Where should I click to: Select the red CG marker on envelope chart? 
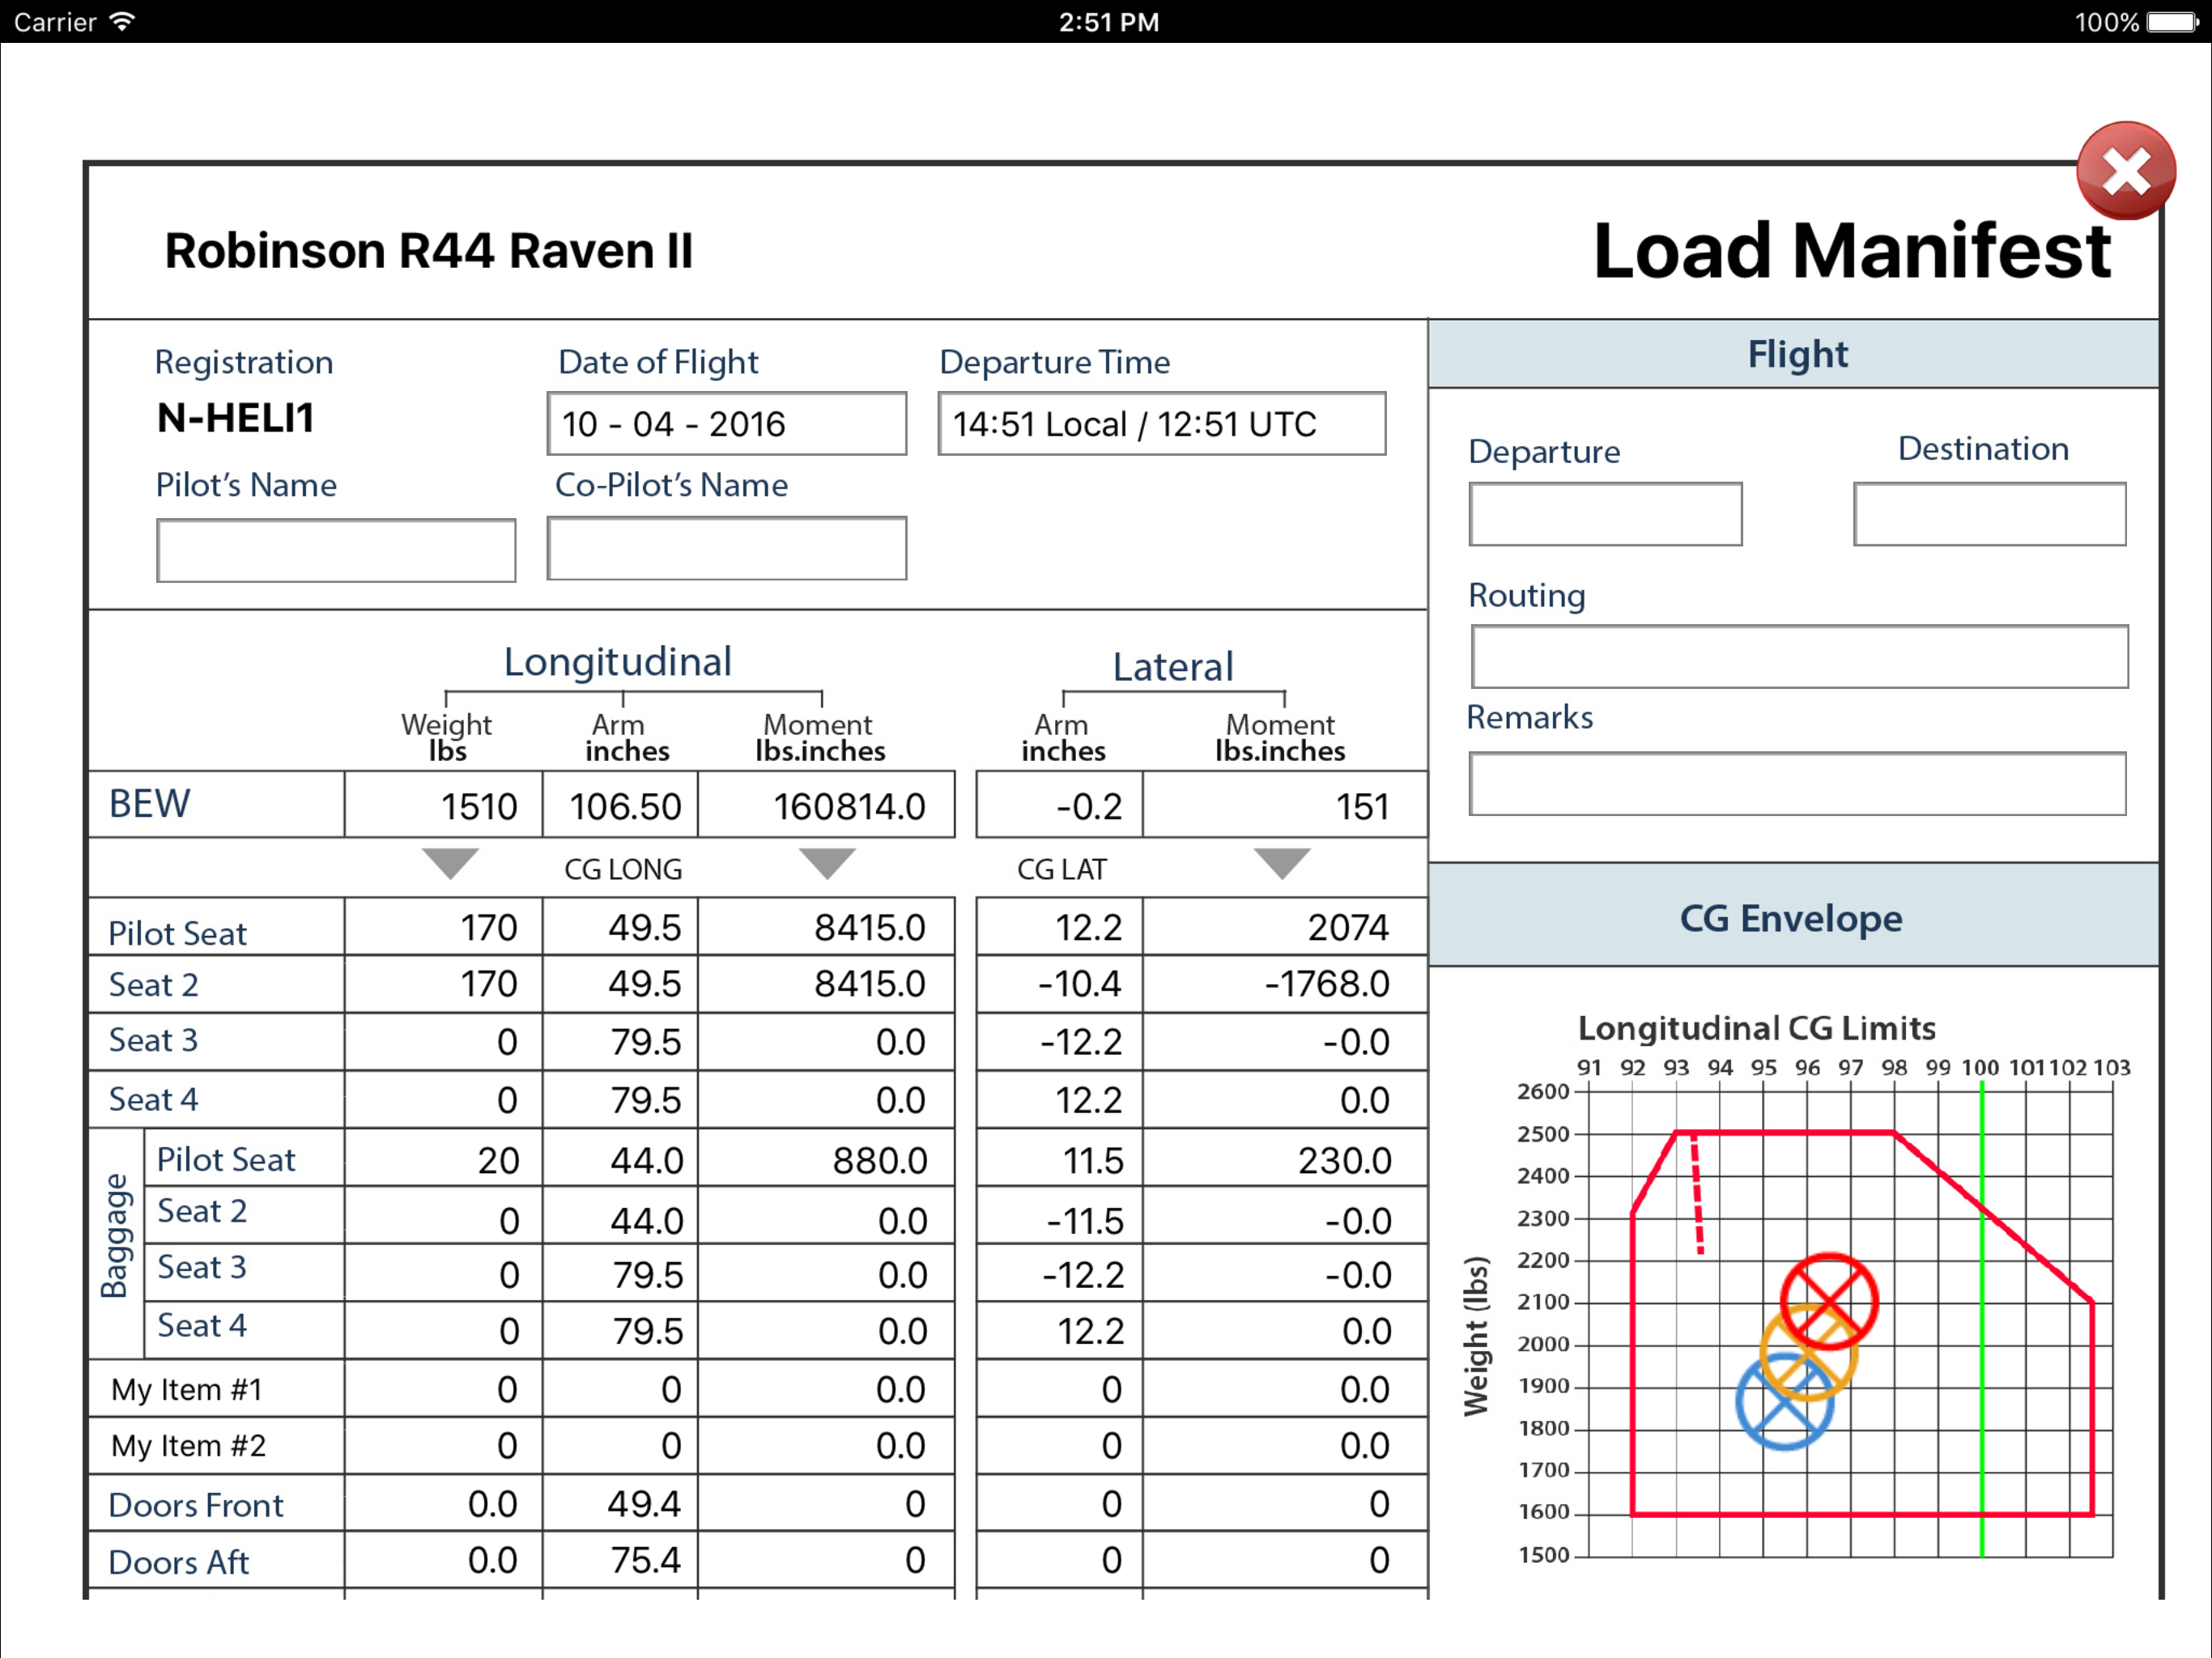point(1829,1302)
